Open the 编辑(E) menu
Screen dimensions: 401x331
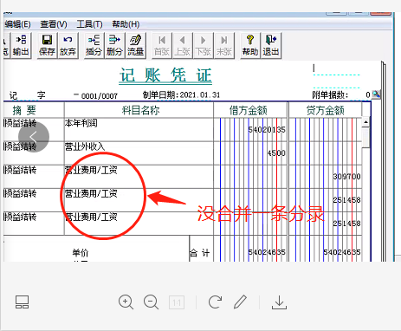(x=17, y=24)
